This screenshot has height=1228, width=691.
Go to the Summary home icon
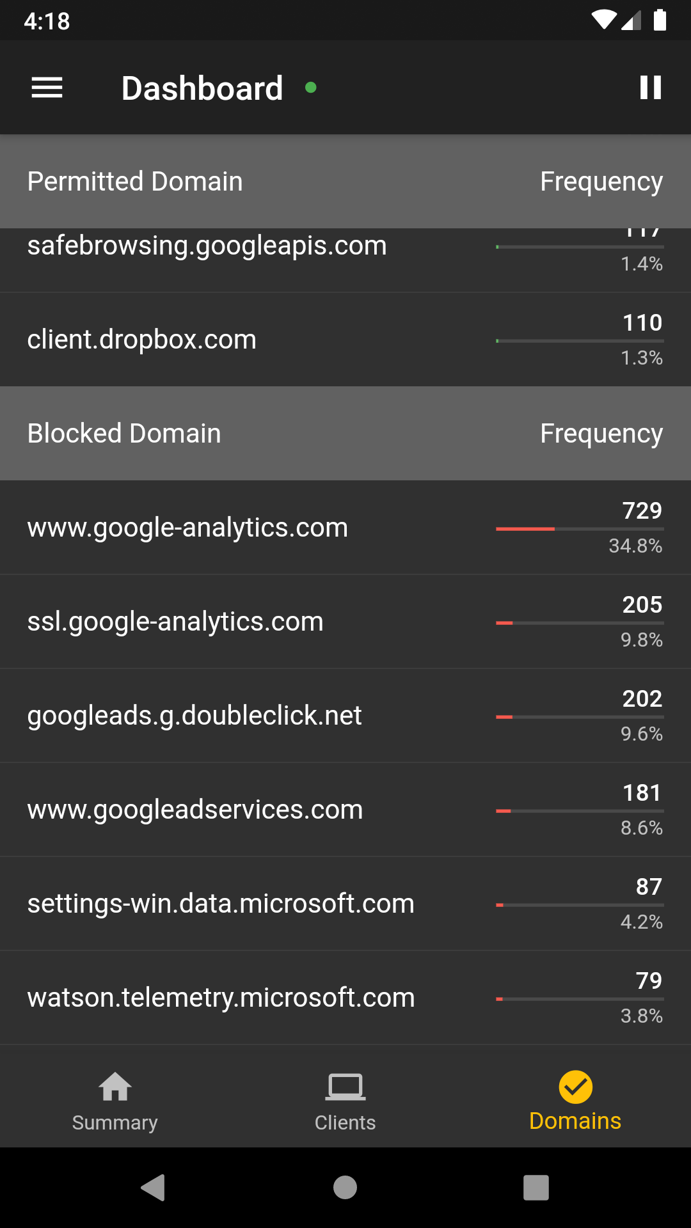point(115,1086)
